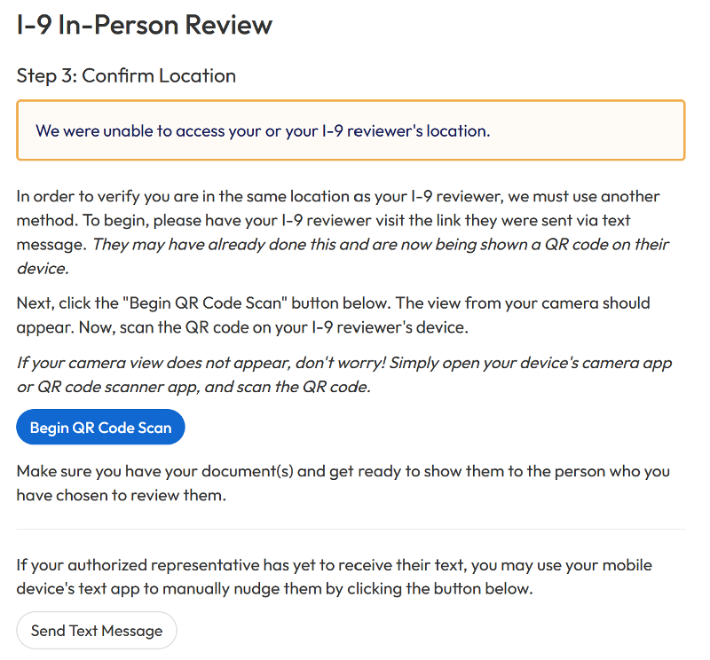This screenshot has width=710, height=660.
Task: Click the paragraph beginning "Next, click the"
Action: 333,302
